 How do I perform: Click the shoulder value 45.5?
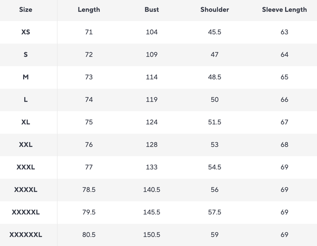pos(215,32)
